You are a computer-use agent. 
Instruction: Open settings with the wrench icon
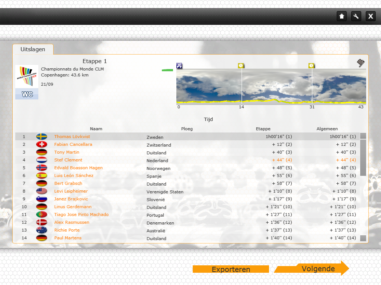[x=356, y=16]
